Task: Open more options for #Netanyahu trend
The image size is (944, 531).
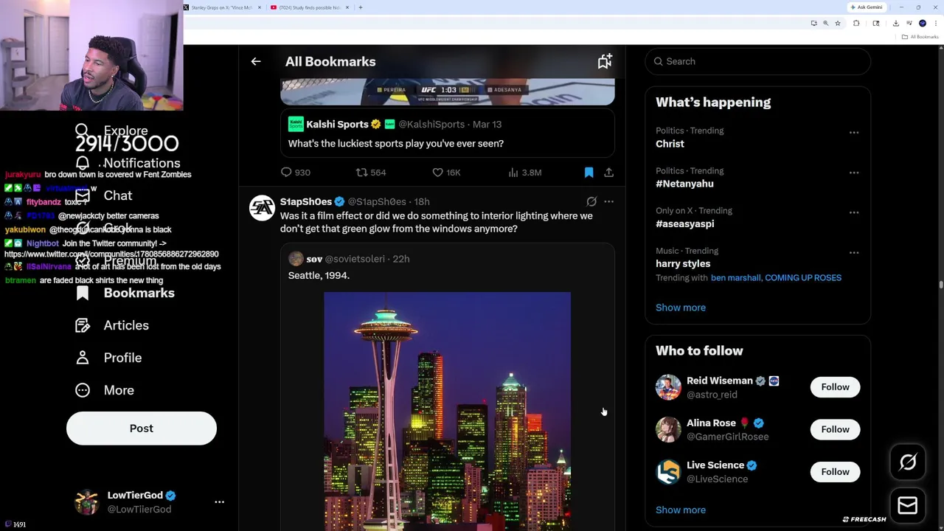Action: tap(854, 173)
